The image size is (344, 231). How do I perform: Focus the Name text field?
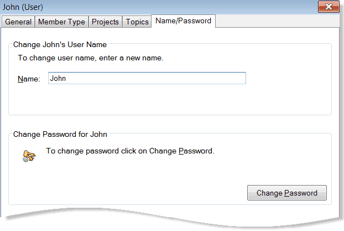tap(147, 79)
